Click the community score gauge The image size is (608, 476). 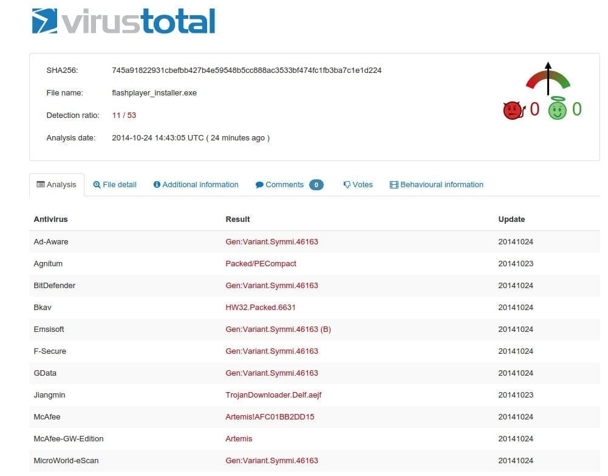tap(548, 79)
